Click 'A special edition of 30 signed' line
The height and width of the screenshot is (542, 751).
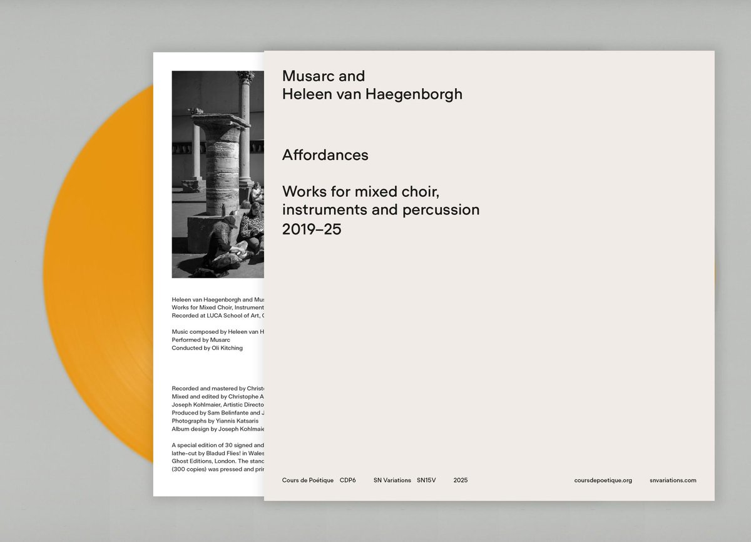218,445
